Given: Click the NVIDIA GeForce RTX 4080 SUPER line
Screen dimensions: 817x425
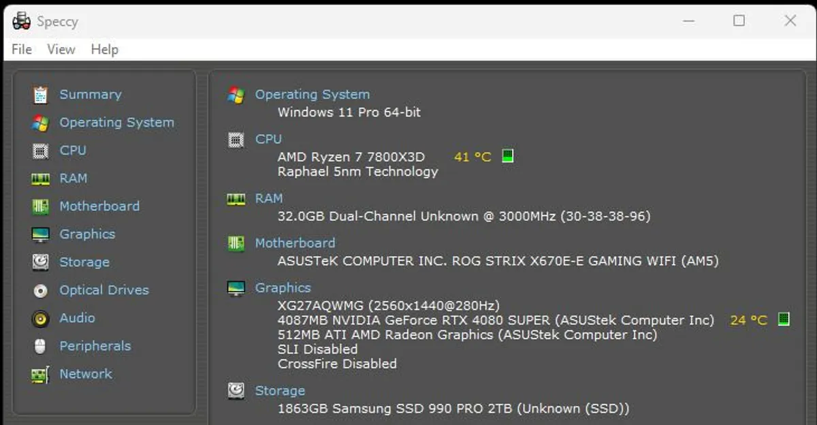Looking at the screenshot, I should click(496, 320).
